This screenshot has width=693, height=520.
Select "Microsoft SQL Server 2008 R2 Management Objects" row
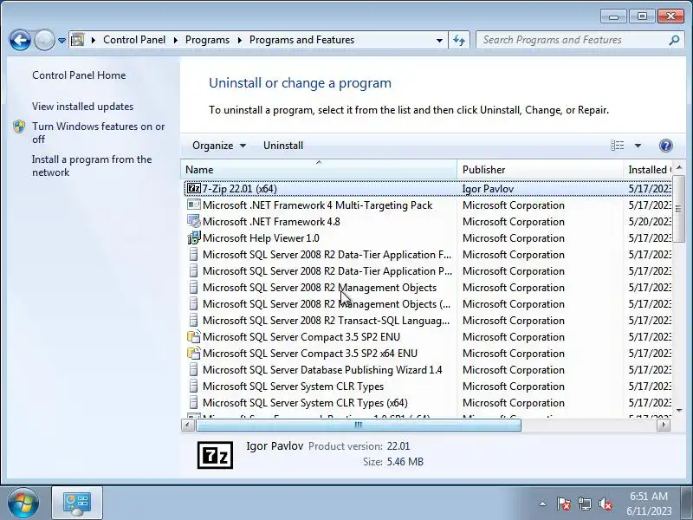click(427, 288)
